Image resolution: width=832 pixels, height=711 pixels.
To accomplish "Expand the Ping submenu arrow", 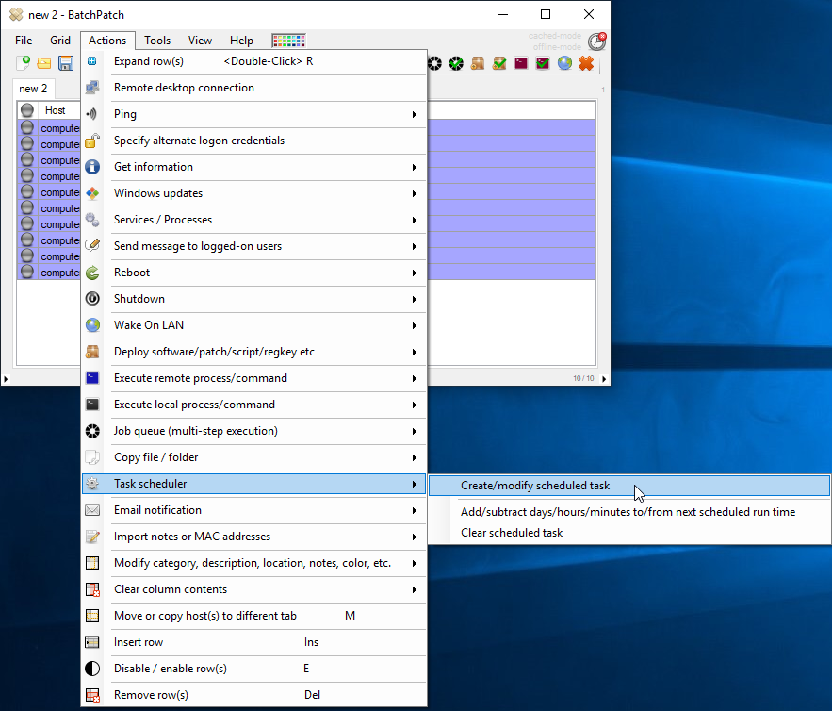I will [414, 114].
